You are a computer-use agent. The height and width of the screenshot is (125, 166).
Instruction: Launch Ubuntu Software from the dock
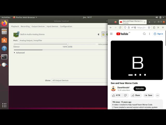tap(4, 40)
